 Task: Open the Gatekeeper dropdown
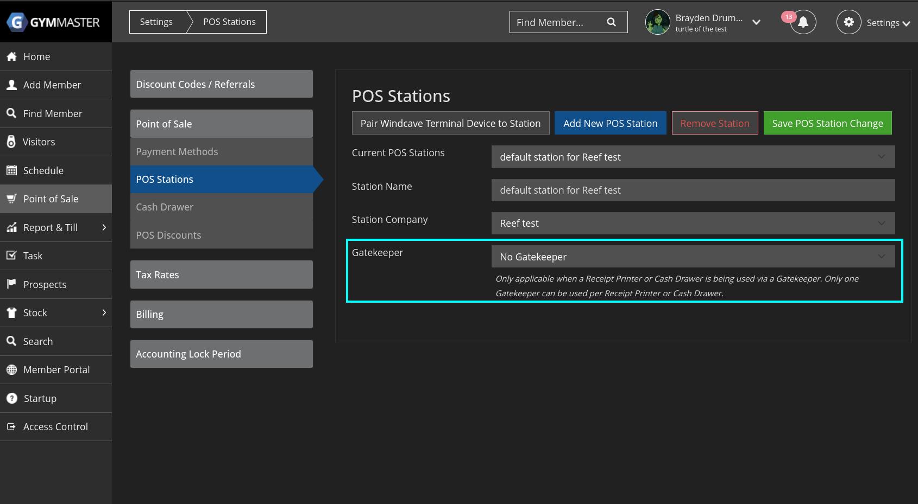693,257
